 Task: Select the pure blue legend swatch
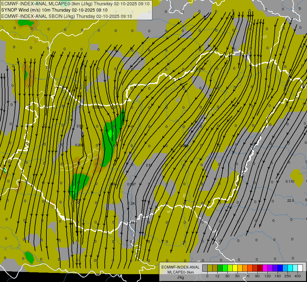[280, 268]
